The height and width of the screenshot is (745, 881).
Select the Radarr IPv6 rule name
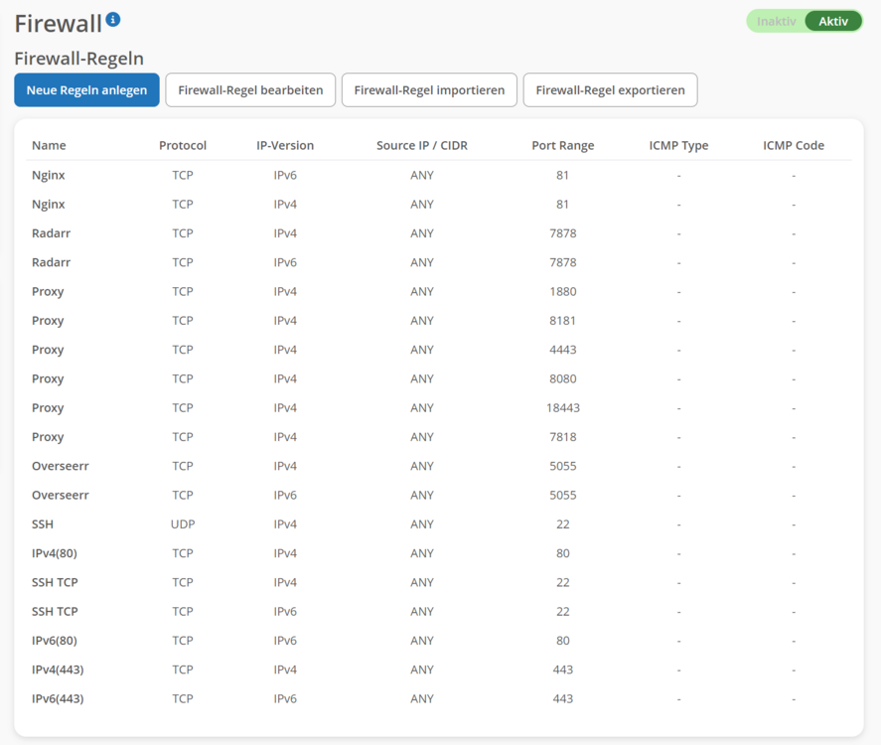[x=51, y=262]
